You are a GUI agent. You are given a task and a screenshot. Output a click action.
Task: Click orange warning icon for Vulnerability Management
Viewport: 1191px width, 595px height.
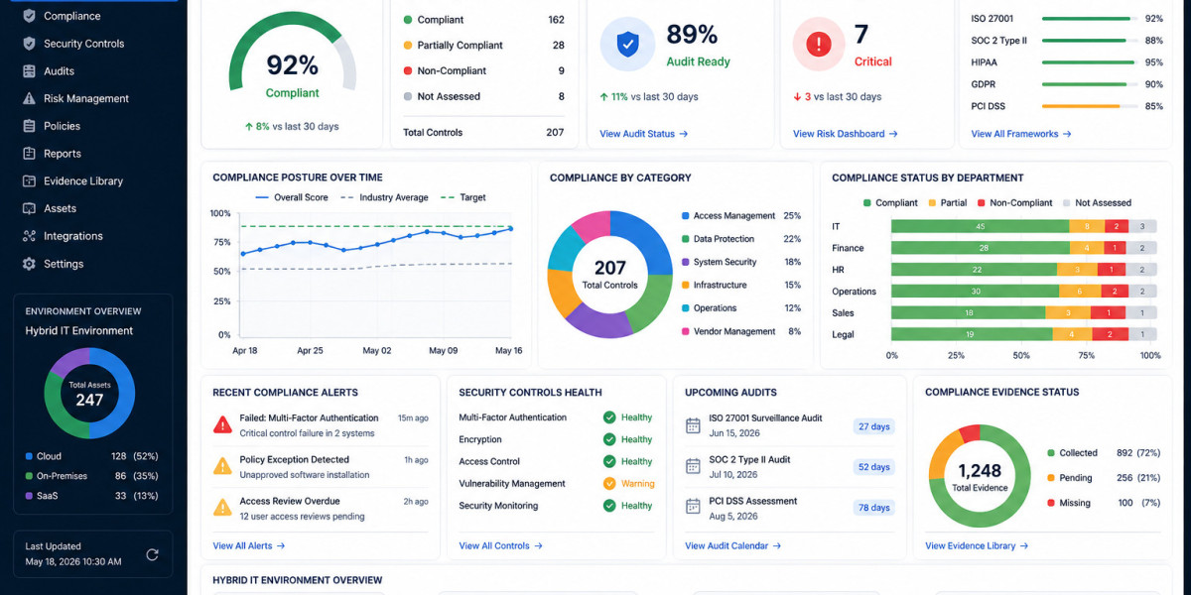(x=609, y=484)
